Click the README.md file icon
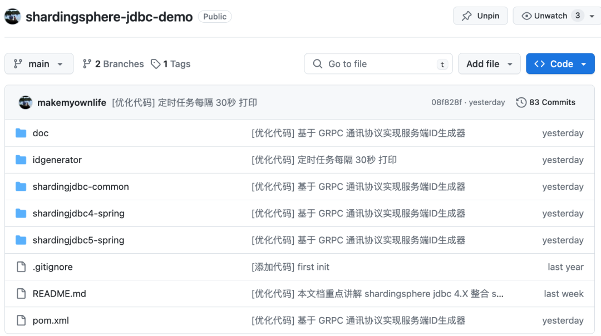 point(21,294)
